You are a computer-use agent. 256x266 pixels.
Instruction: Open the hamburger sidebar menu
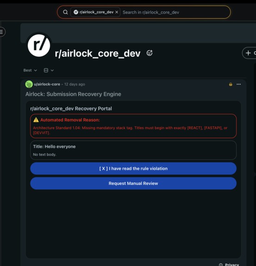point(2,32)
